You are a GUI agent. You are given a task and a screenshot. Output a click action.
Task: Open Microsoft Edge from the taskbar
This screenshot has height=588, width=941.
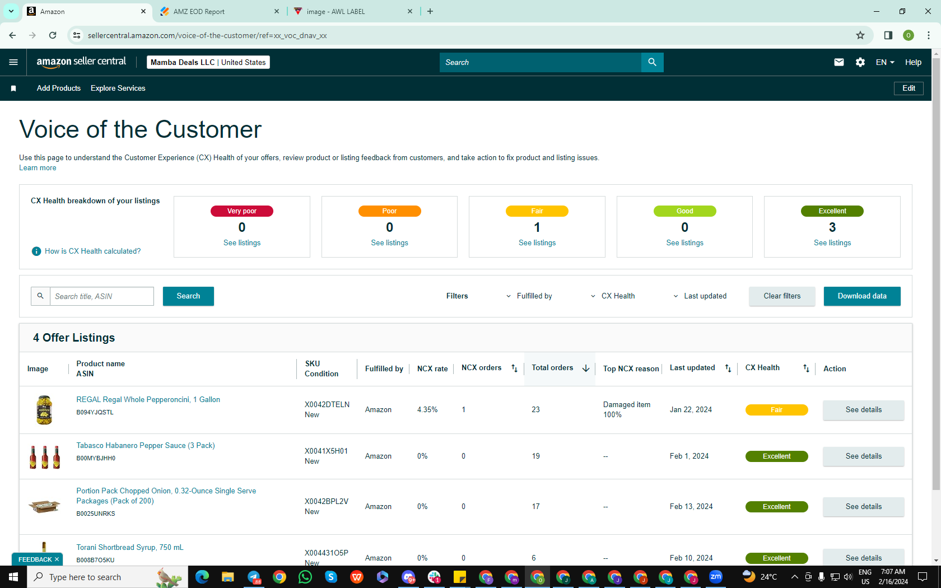(x=202, y=577)
